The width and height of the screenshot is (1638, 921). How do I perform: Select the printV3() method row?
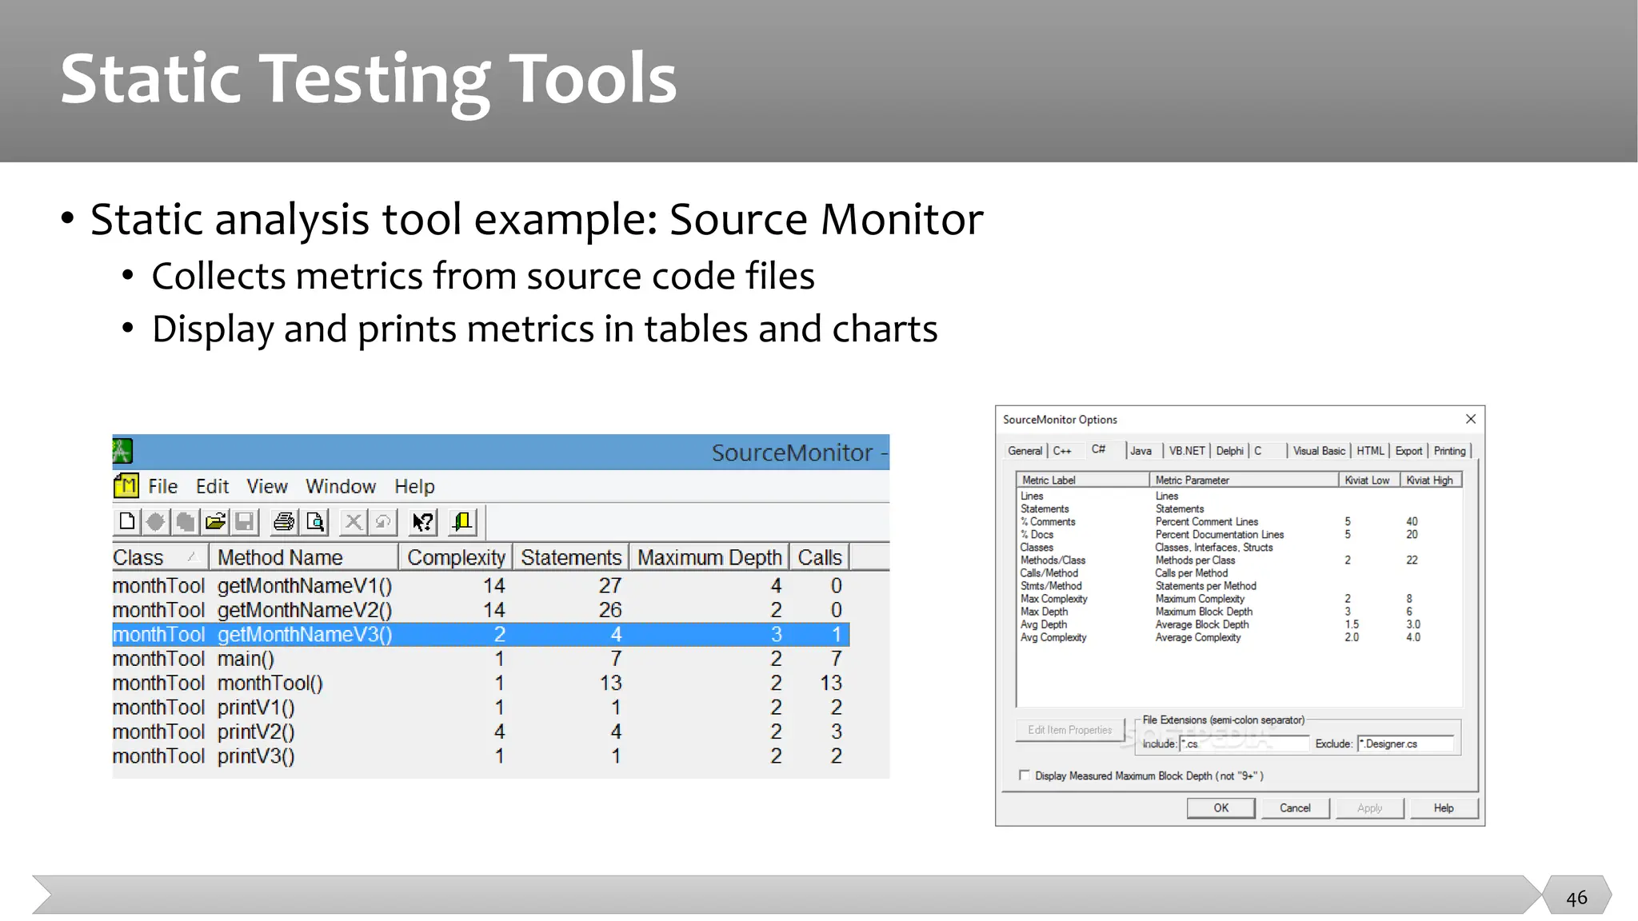click(481, 756)
